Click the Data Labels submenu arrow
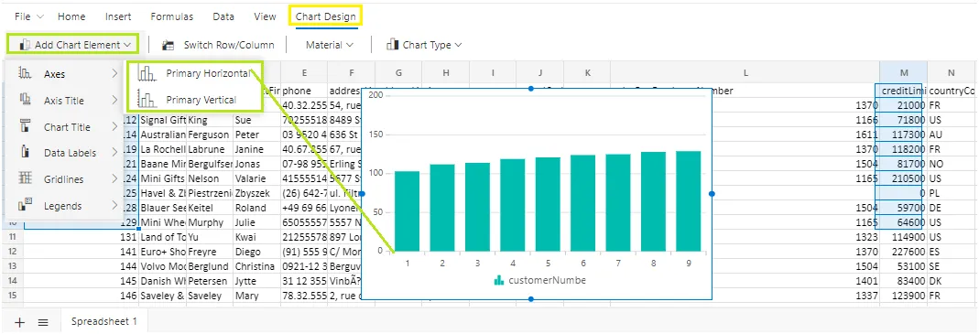979x334 pixels. point(114,153)
